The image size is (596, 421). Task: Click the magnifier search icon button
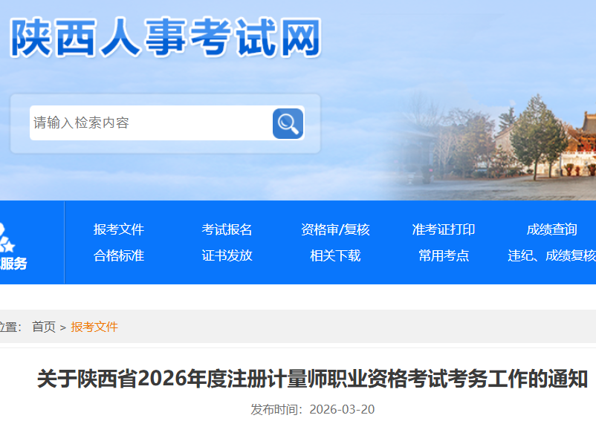click(x=288, y=123)
